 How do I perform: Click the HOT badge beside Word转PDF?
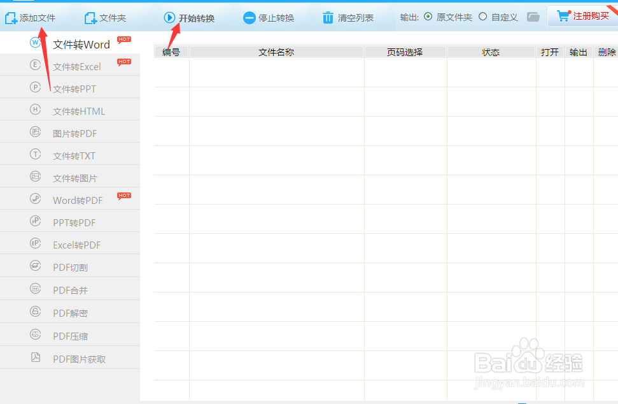[124, 196]
